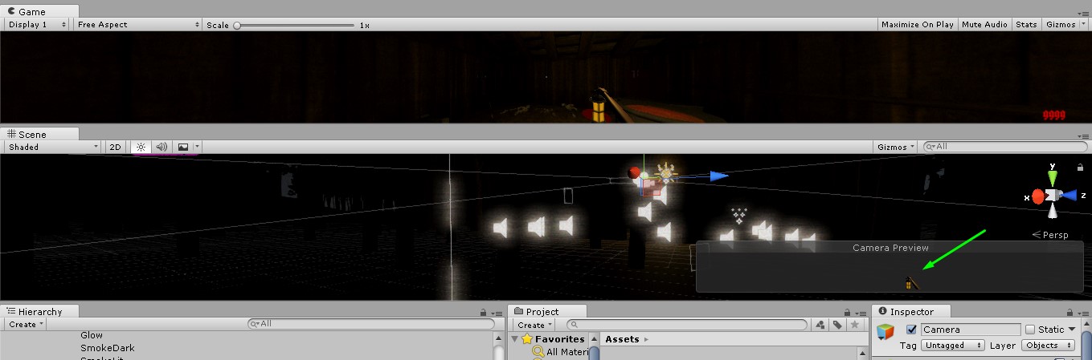Screen dimensions: 1092x360
Task: Switch Persp projection label
Action: [x=1049, y=235]
